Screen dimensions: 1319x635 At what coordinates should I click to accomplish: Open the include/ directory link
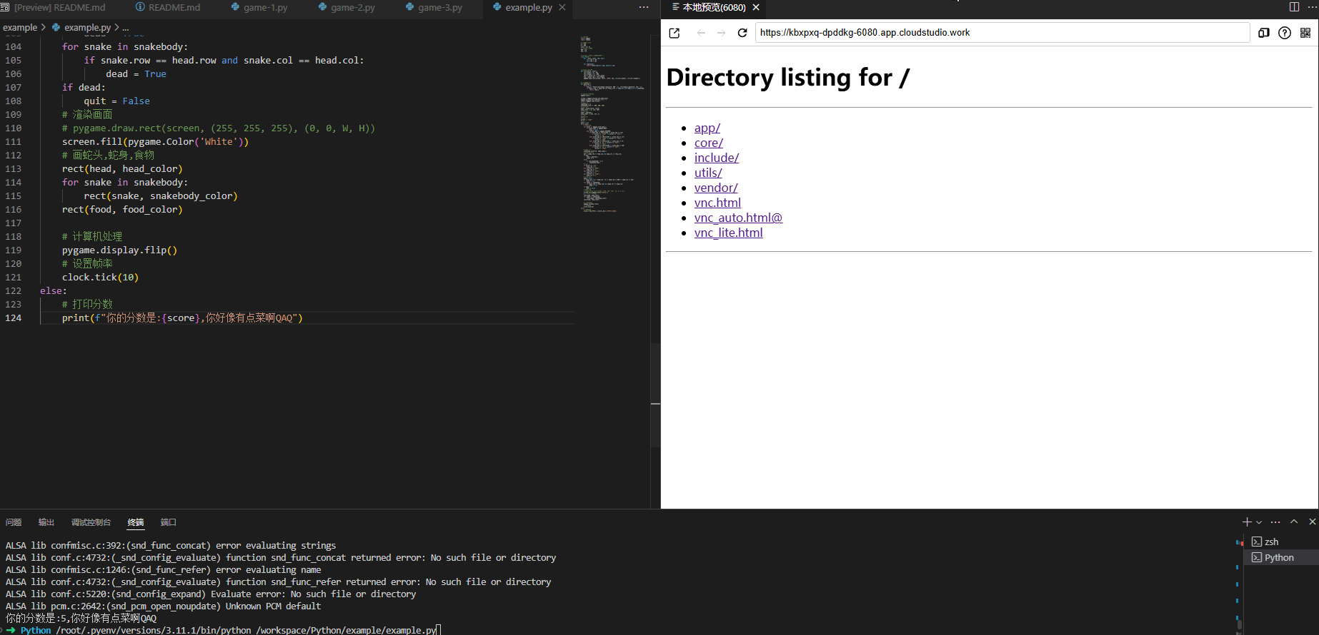(717, 158)
